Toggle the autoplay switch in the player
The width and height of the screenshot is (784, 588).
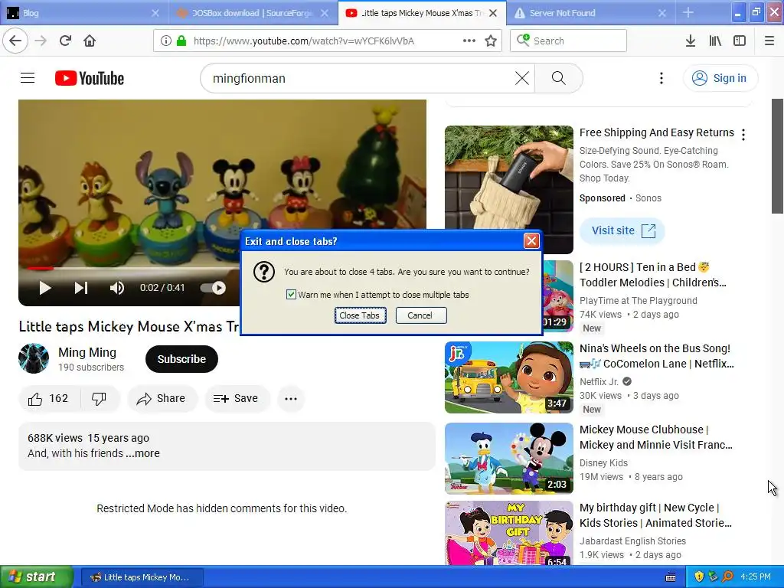point(213,288)
